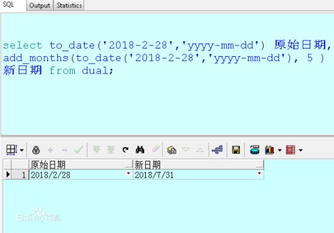Select the 2018/7/31 cell
The width and height of the screenshot is (334, 233).
[198, 174]
